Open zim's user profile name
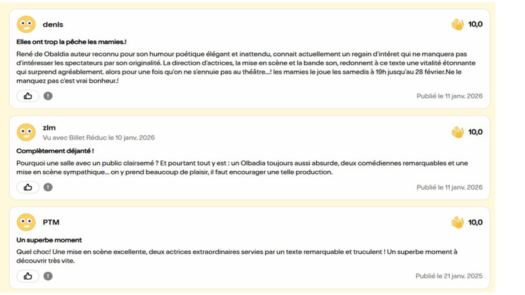Viewport: 525px width, 295px height. (x=49, y=128)
